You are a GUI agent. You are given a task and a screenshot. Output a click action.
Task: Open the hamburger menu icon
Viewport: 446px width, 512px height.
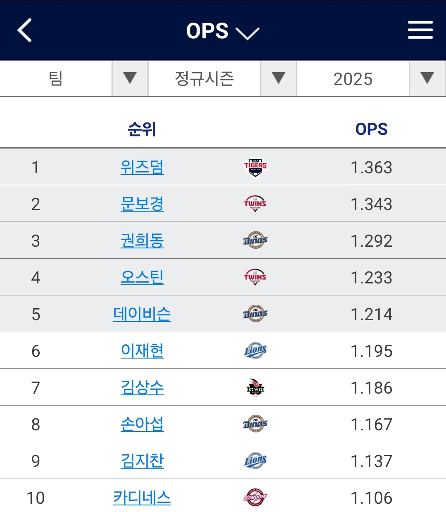(420, 30)
